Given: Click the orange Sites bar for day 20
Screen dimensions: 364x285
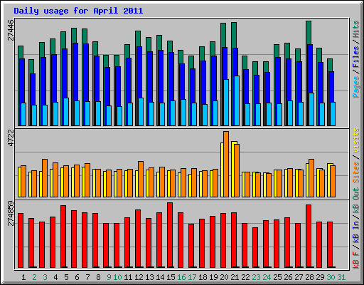Looking at the screenshot, I should click(x=226, y=164).
